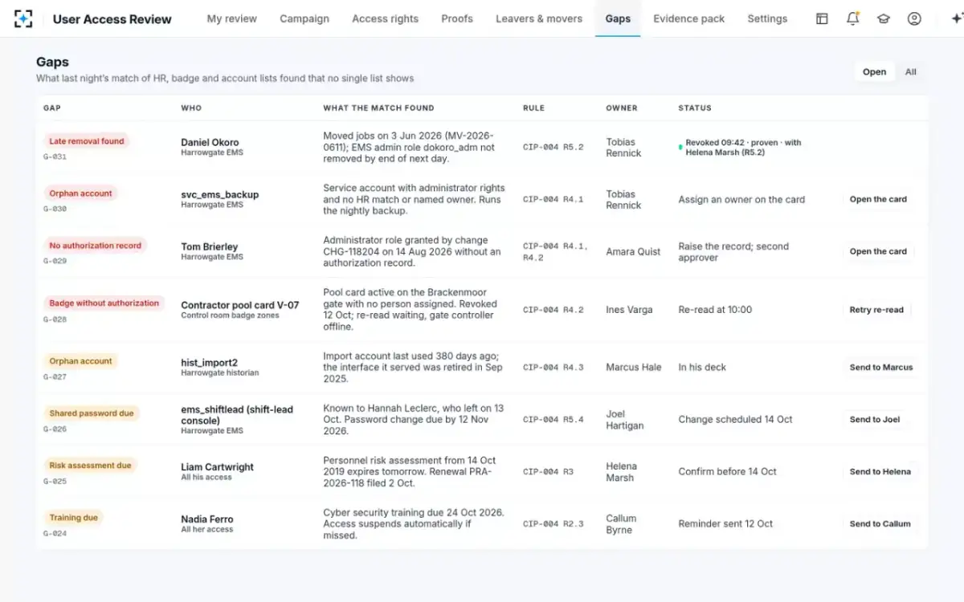This screenshot has width=964, height=602.
Task: Click the User Access Review title
Action: (112, 18)
